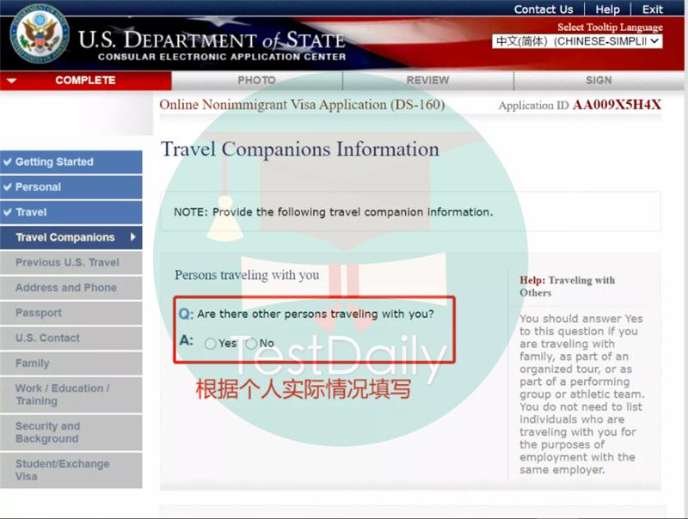The height and width of the screenshot is (519, 688).
Task: Open Travel section in sidebar
Action: click(71, 212)
